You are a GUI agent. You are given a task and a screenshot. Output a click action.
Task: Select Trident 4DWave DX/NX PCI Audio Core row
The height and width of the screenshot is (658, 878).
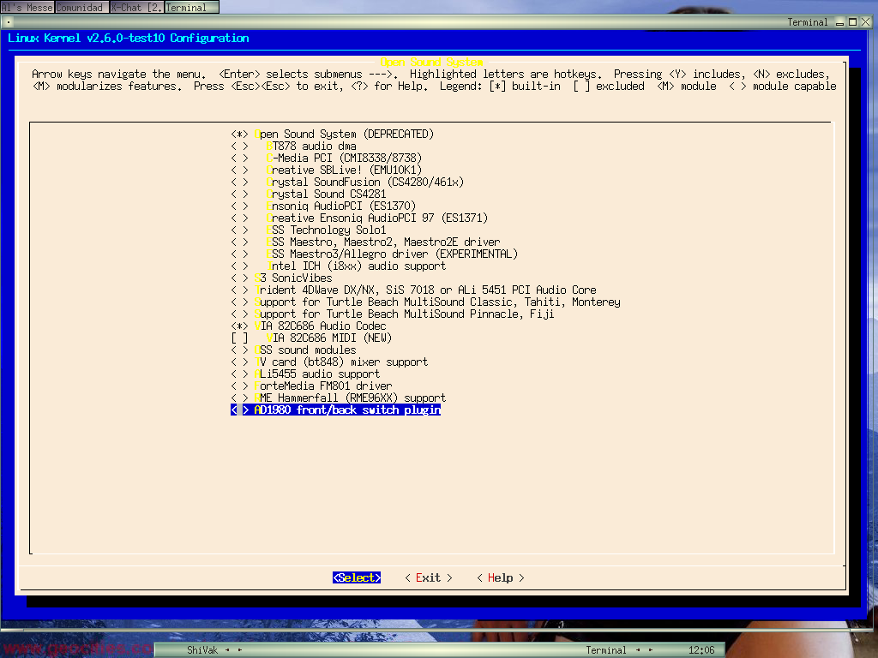(414, 290)
